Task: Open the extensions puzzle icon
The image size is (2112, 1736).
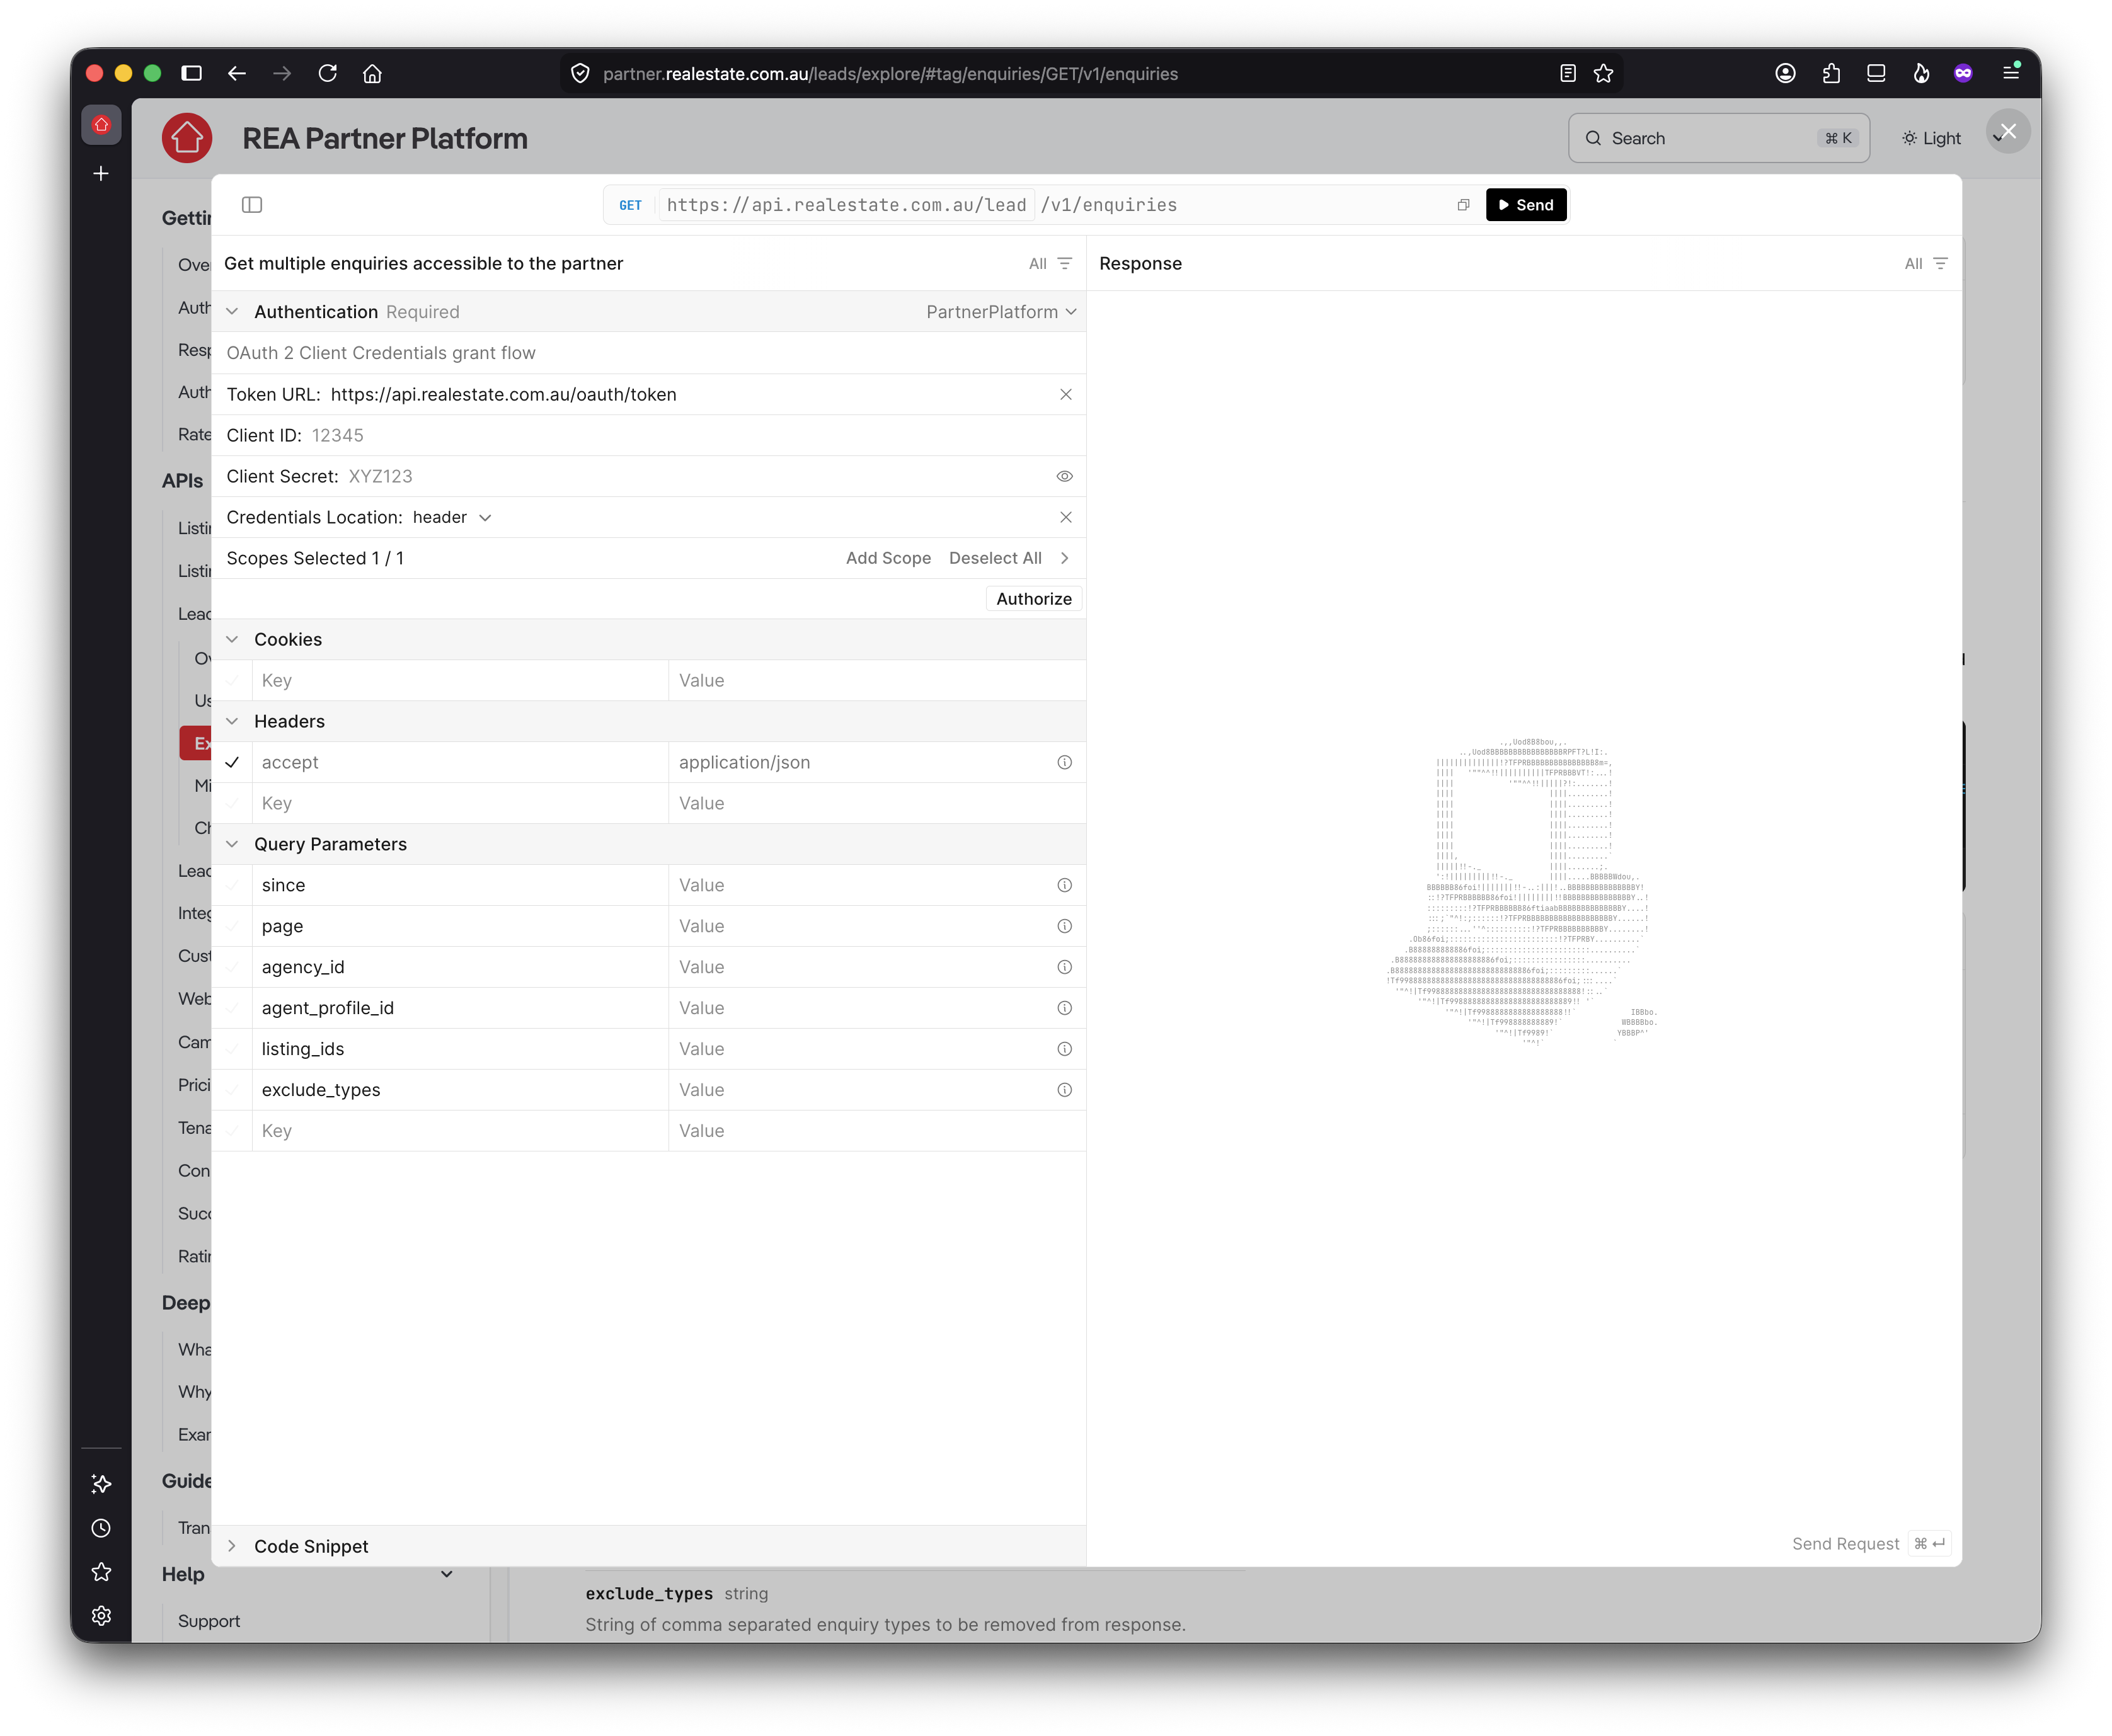Action: 1831,73
